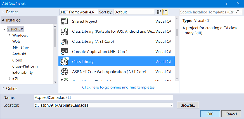The width and height of the screenshot is (244, 119).
Task: Click the Class Library (.NET Core) template icon
Action: (x=64, y=42)
